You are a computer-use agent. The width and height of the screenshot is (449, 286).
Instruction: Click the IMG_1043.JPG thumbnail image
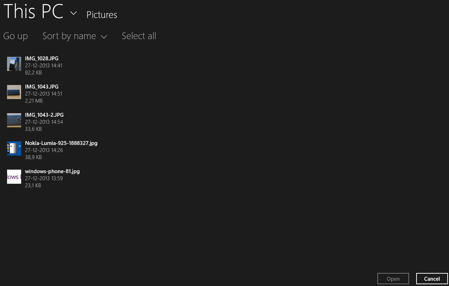14,92
